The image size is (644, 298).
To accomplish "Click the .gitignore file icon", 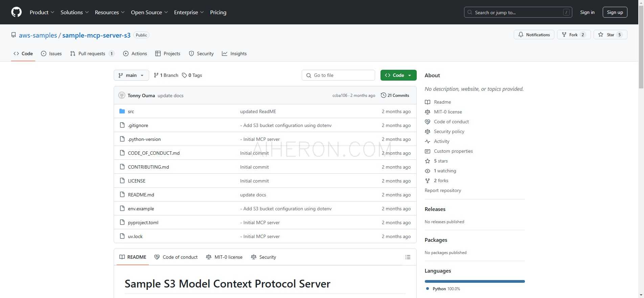I will click(x=122, y=125).
